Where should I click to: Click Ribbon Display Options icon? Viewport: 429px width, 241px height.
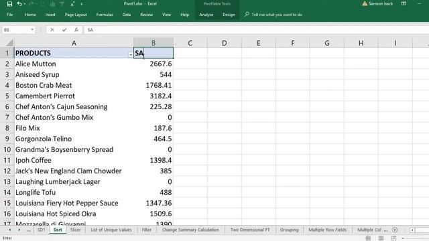tap(404, 4)
